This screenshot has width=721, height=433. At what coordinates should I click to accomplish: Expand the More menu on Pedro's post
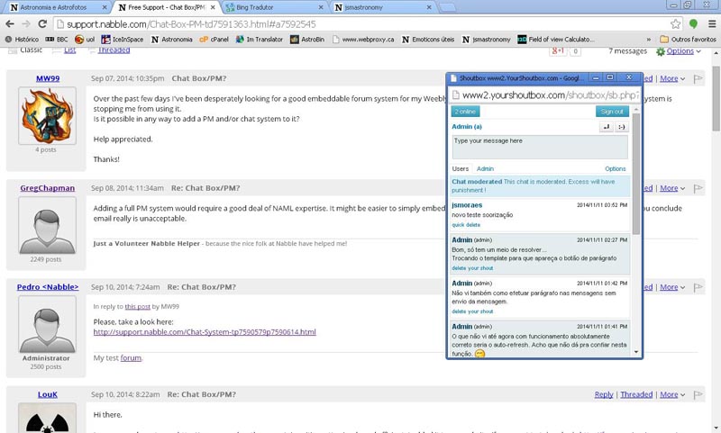click(671, 288)
